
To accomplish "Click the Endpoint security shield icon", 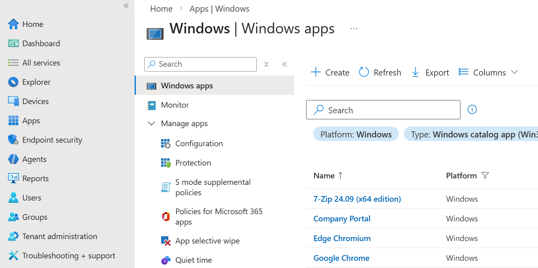I will pos(13,140).
